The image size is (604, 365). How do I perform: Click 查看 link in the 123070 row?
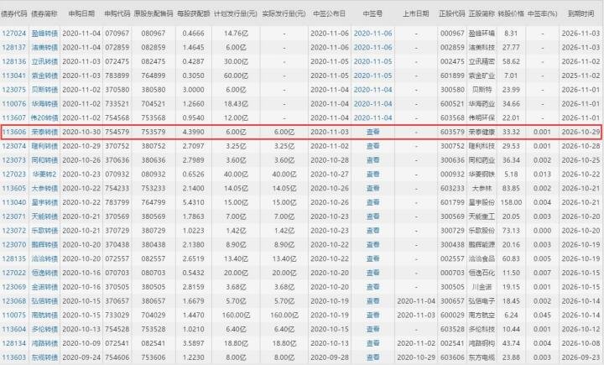point(372,245)
